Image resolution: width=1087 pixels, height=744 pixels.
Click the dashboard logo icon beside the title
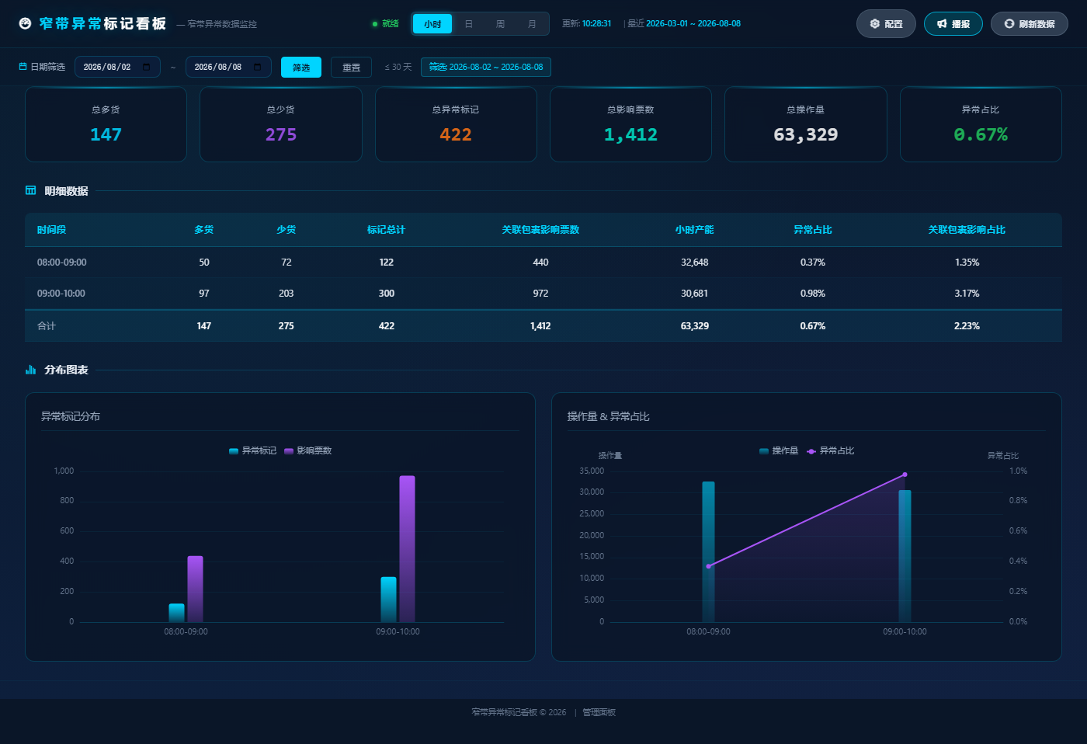click(25, 23)
